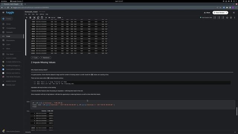Open the View menu
This screenshot has width=238, height=134.
[x=33, y=14]
